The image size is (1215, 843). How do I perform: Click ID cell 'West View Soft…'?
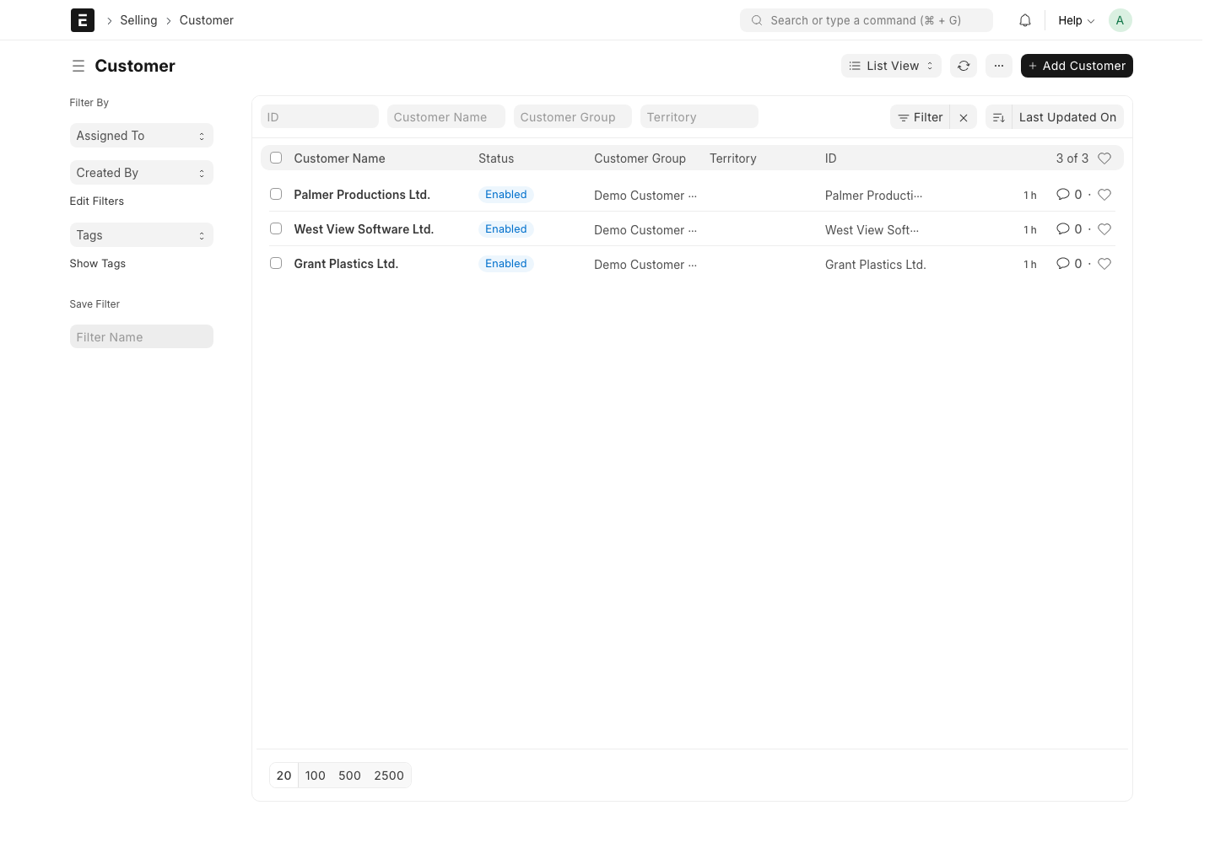872,230
